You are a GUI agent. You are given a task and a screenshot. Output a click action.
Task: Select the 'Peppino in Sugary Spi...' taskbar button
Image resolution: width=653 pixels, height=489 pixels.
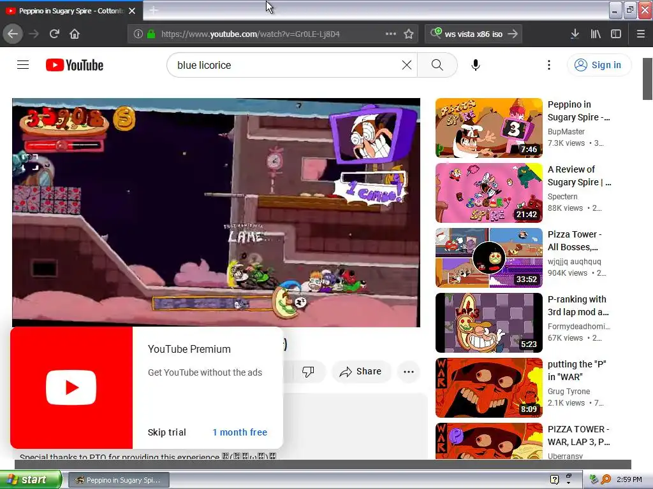tap(119, 480)
